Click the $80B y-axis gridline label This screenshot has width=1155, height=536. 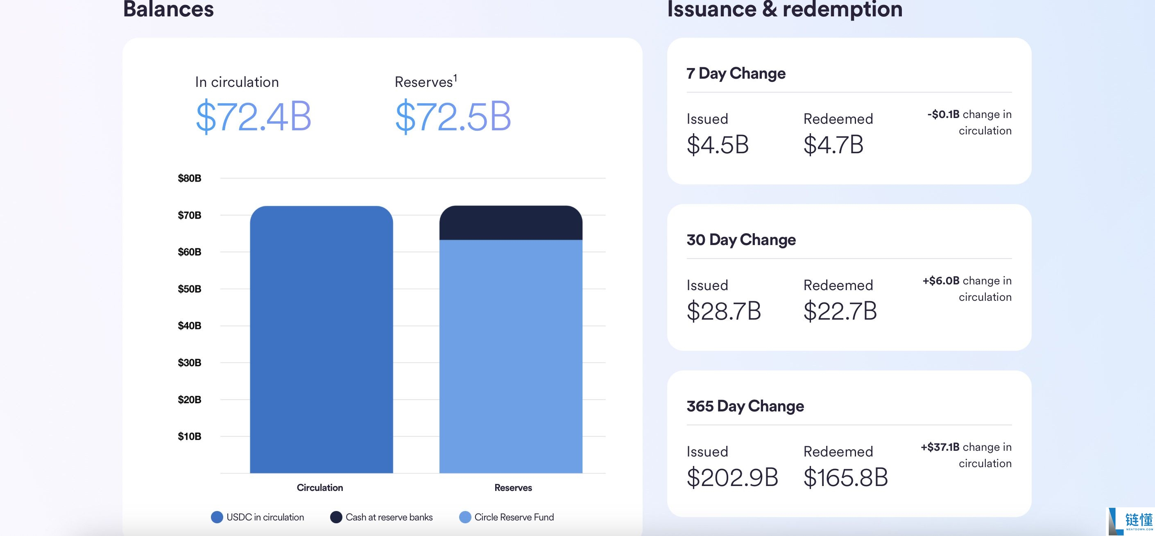tap(189, 179)
